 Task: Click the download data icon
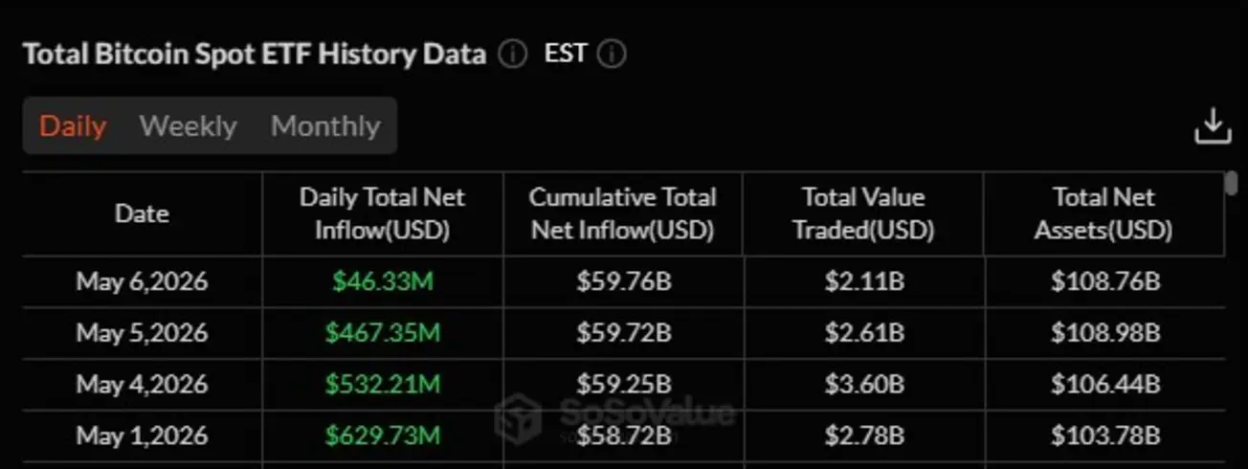tap(1213, 126)
